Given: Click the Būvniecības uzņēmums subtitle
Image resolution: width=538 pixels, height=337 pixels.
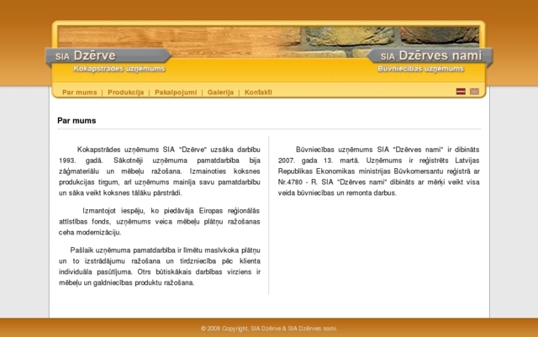Looking at the screenshot, I should point(421,69).
